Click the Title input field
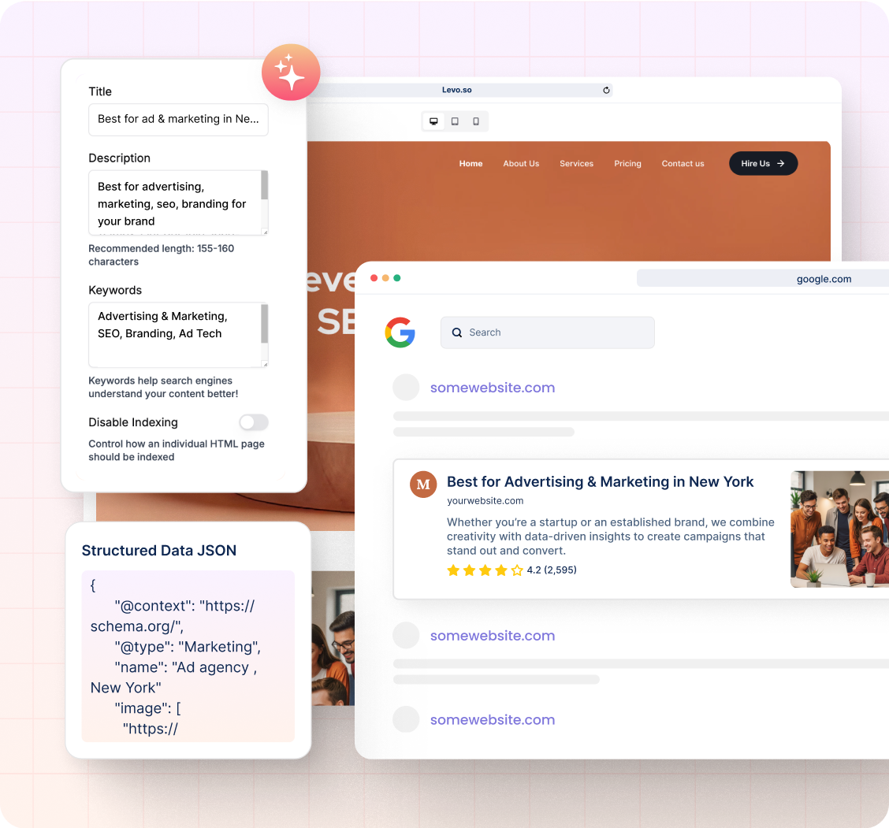Viewport: 889px width, 828px height. (178, 120)
